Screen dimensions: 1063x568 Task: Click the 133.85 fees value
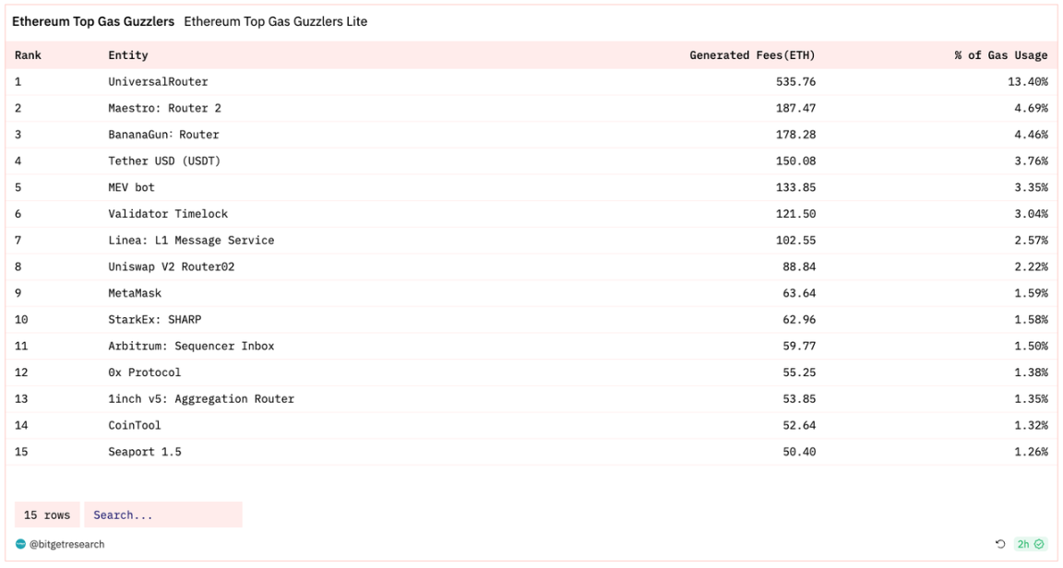pyautogui.click(x=796, y=187)
